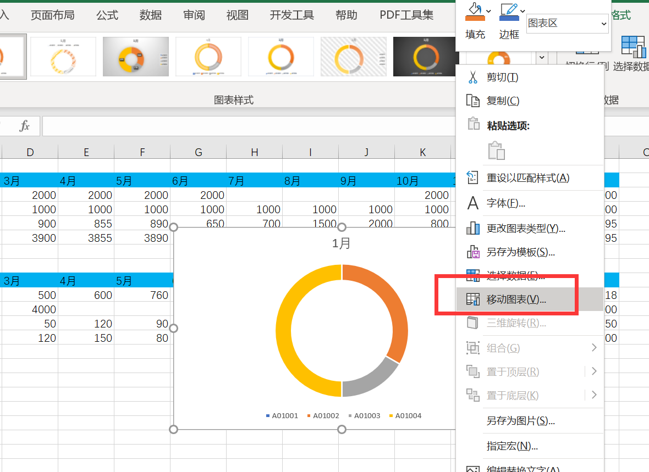Click the Border pen icon
649x472 pixels.
click(x=509, y=12)
